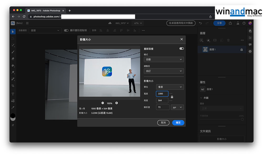
Task: Select the Eraser tool
Action: [x=13, y=59]
